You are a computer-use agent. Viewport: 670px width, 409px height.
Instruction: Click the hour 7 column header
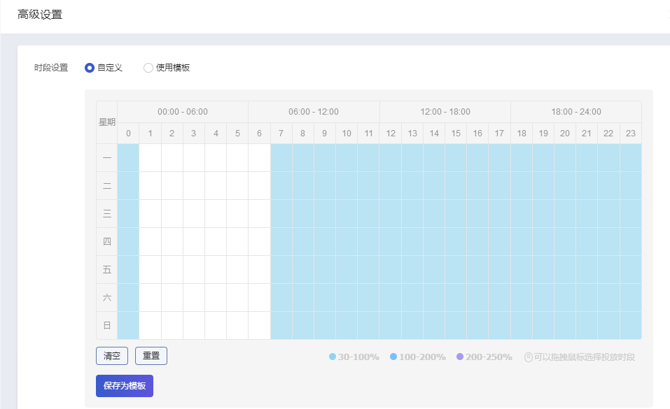(x=281, y=134)
